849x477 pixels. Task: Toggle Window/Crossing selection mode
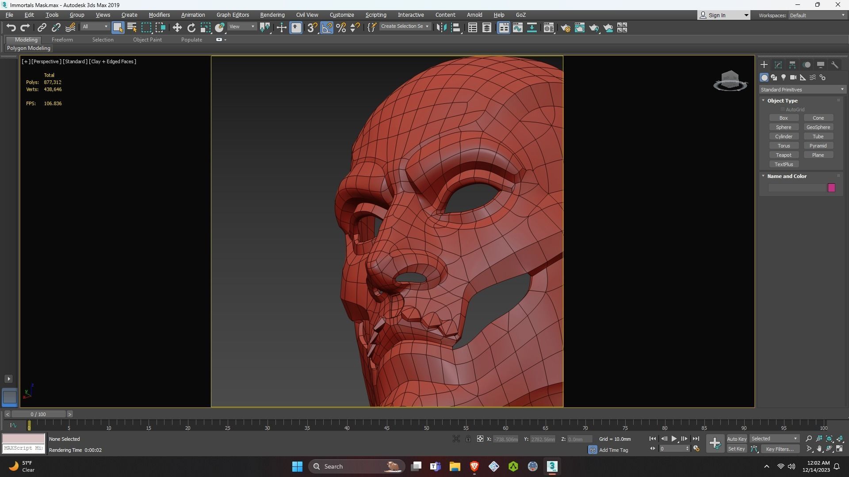(160, 28)
